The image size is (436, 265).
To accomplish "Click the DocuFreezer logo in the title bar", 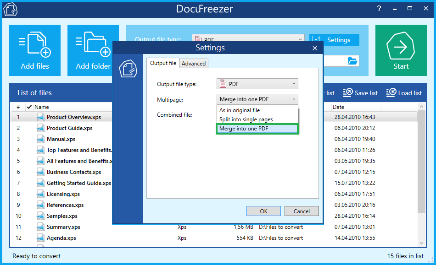I will pyautogui.click(x=10, y=9).
